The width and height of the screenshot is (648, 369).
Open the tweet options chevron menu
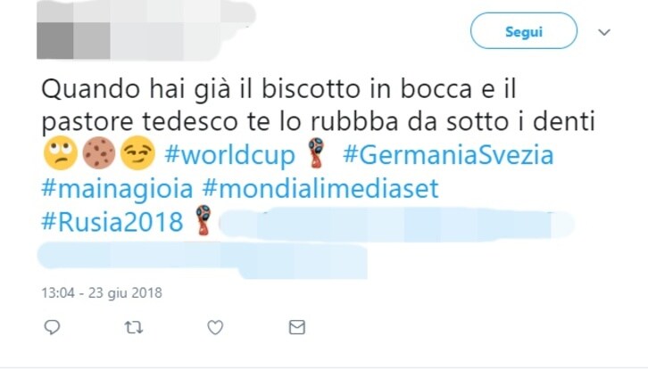click(604, 32)
